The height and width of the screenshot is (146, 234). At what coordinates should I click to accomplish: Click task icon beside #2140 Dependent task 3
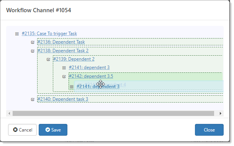[x=33, y=99]
